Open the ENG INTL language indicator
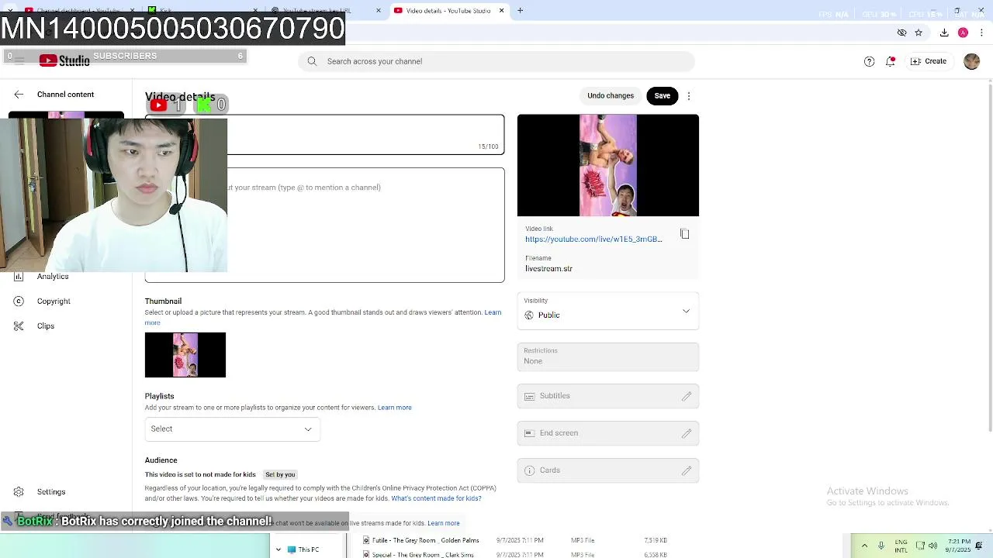The height and width of the screenshot is (558, 993). 901,546
